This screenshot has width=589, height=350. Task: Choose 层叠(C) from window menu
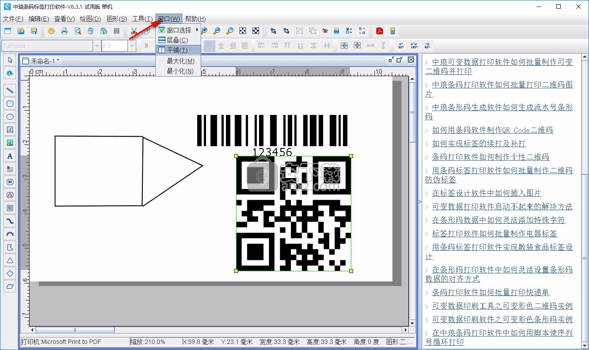pos(178,40)
